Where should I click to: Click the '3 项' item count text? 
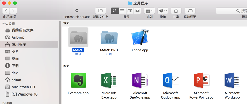(109, 54)
